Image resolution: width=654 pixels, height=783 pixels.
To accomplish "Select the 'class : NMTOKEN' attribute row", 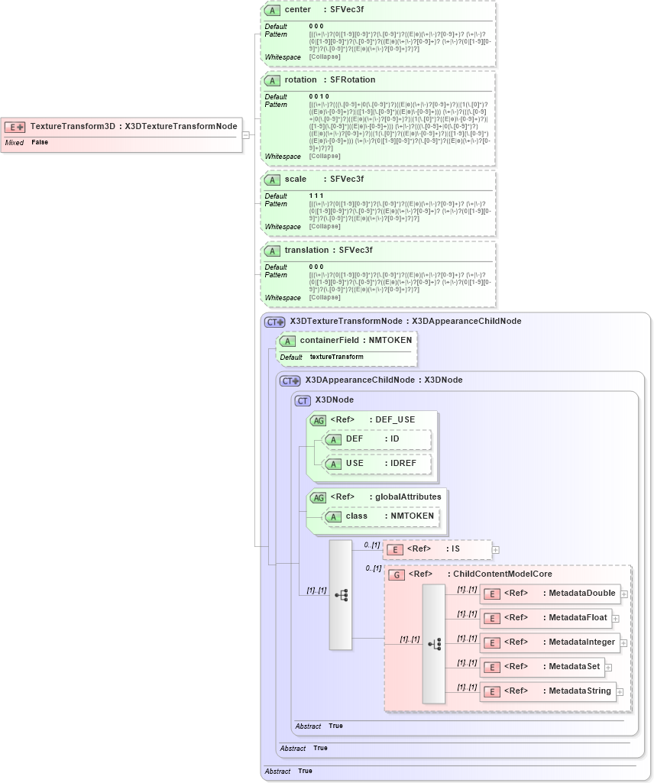I will pyautogui.click(x=381, y=516).
